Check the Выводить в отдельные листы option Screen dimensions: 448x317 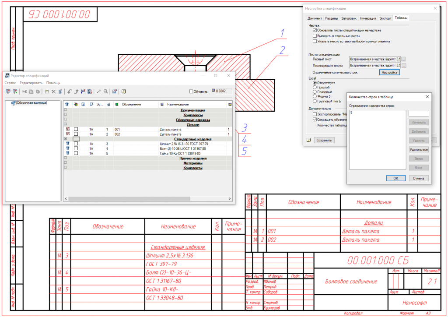tap(315, 36)
